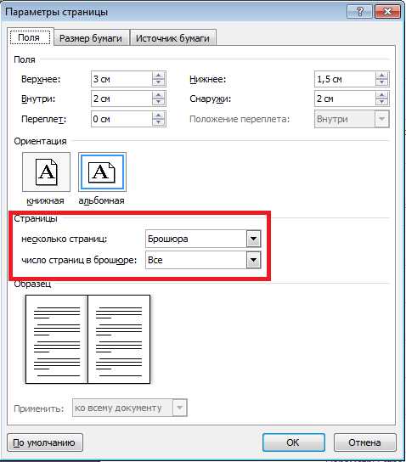Click the page preview sample thumbnail
The width and height of the screenshot is (406, 462).
click(x=87, y=339)
